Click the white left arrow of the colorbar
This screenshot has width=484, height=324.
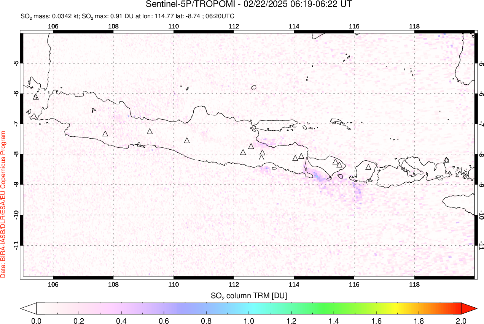coord(29,308)
